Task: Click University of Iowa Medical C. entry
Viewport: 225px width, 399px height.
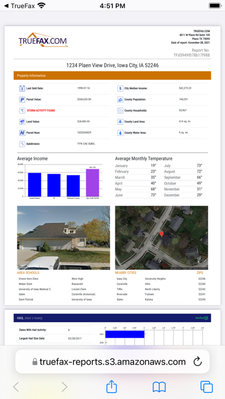Action: (x=35, y=290)
